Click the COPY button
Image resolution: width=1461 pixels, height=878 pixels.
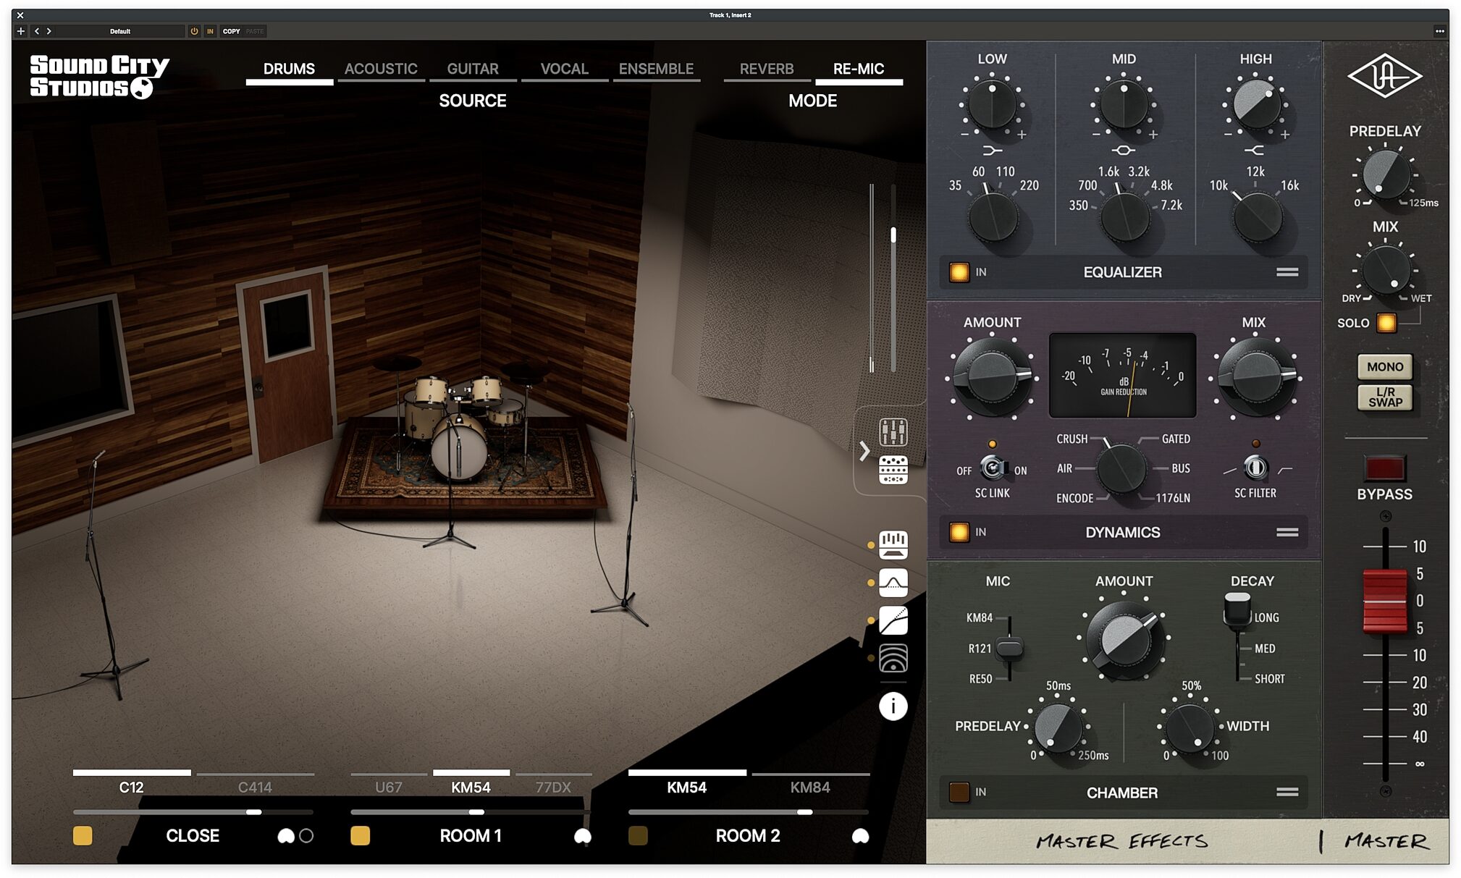click(231, 31)
